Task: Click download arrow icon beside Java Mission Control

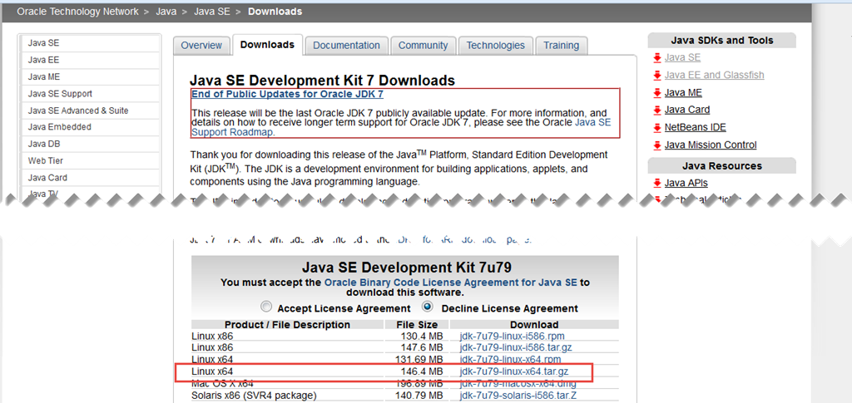Action: pyautogui.click(x=657, y=145)
